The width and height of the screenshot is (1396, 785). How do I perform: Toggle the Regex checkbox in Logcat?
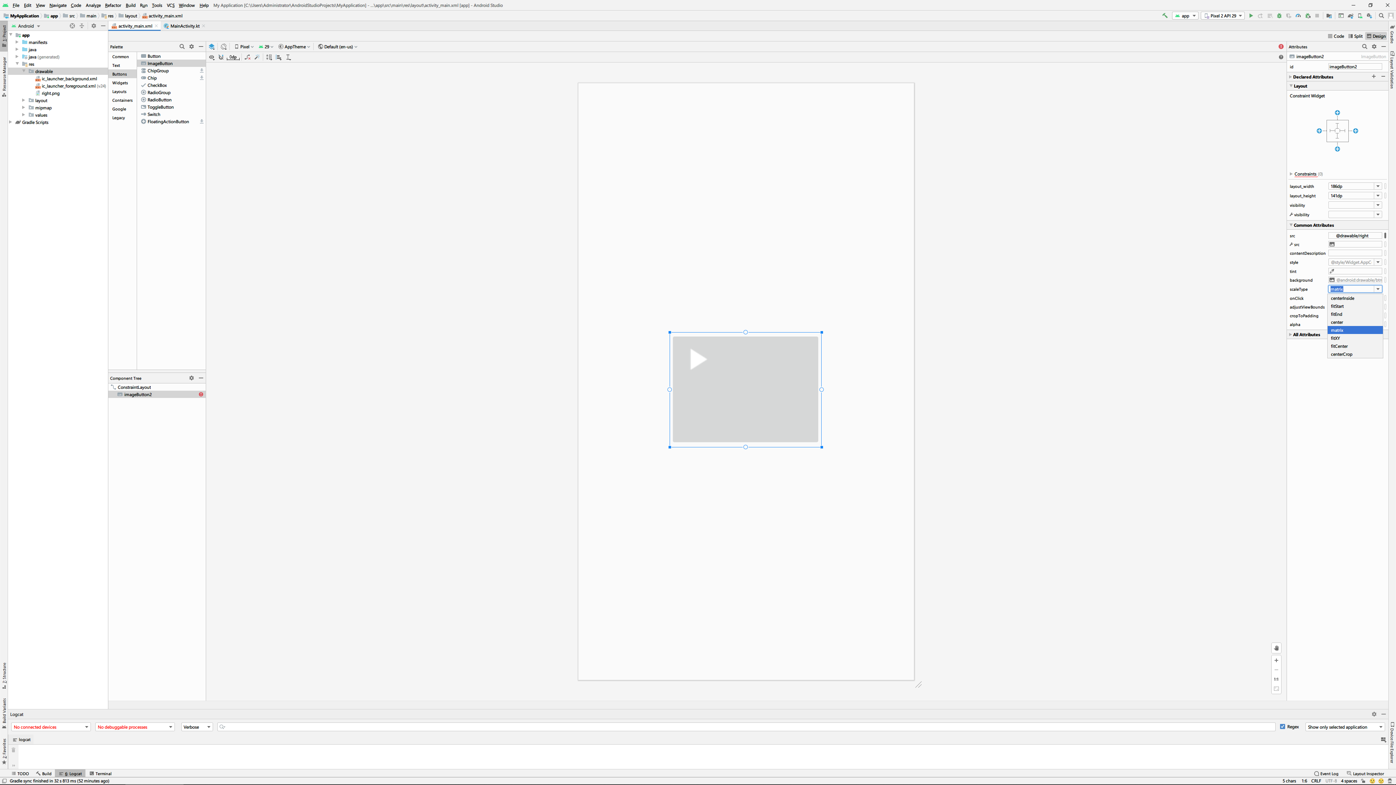[x=1283, y=726]
